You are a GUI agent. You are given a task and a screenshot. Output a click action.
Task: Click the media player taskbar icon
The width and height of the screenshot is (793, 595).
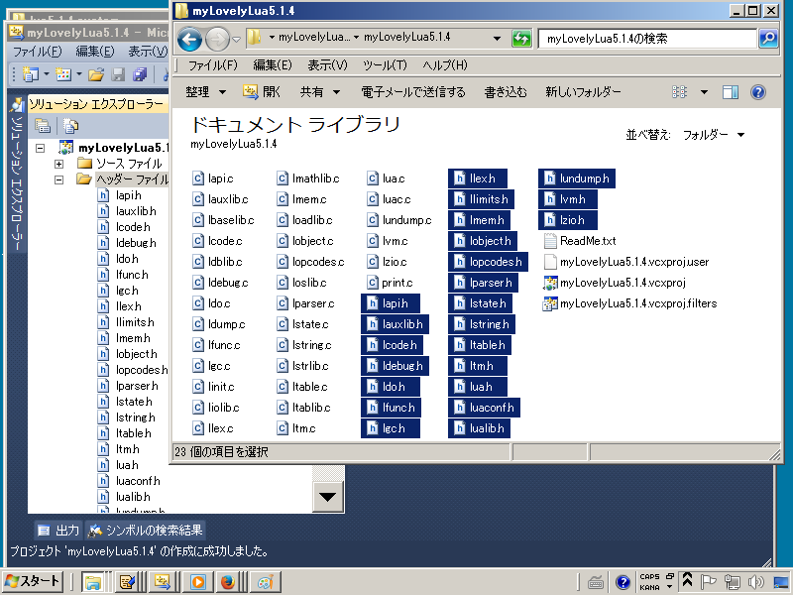coord(197,582)
